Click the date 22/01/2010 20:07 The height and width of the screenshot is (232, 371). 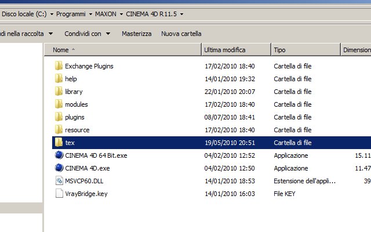point(230,92)
